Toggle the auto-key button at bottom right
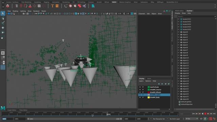Image resolution: width=217 pixels, height=122 pixels. point(211,119)
